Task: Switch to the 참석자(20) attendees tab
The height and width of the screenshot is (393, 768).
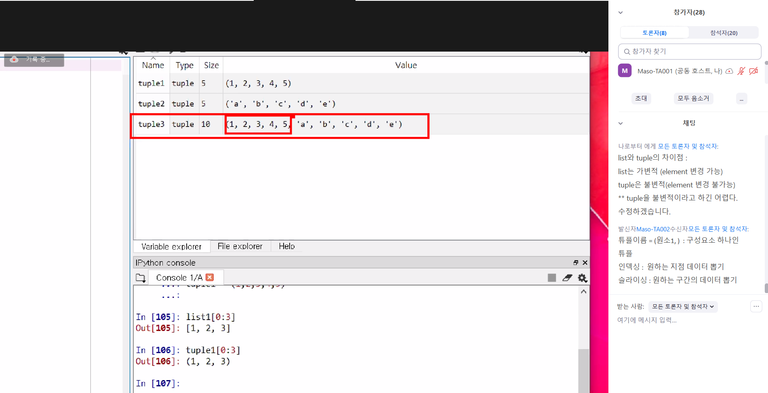Action: 724,33
